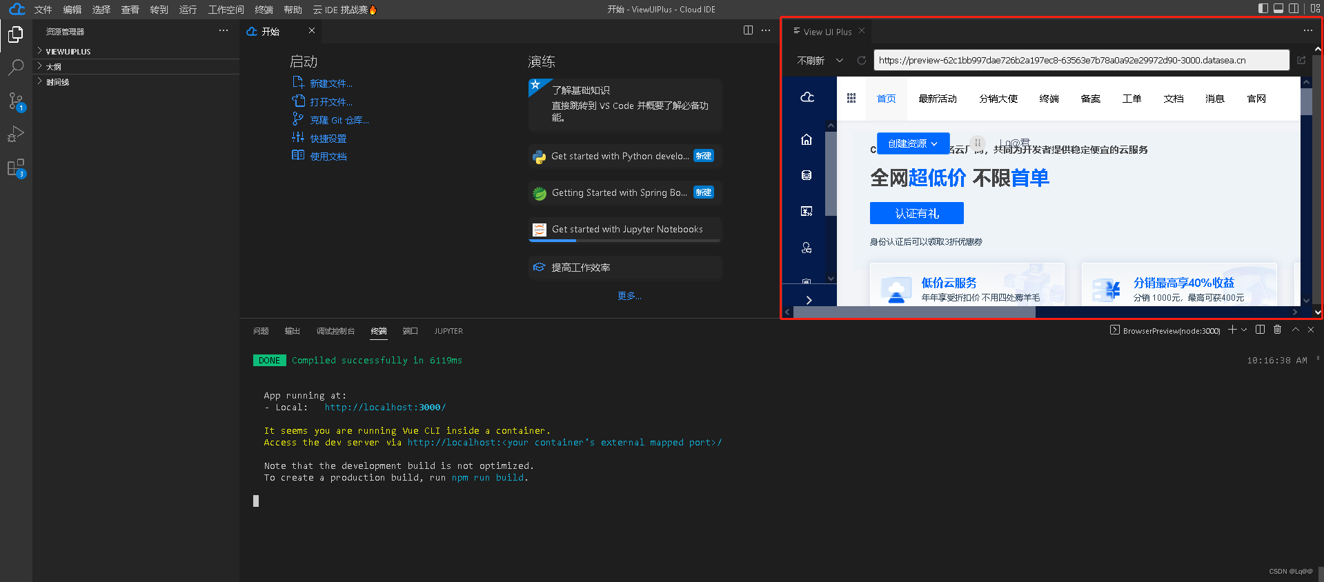Click the home icon in preview sidebar
The width and height of the screenshot is (1324, 582).
806,139
